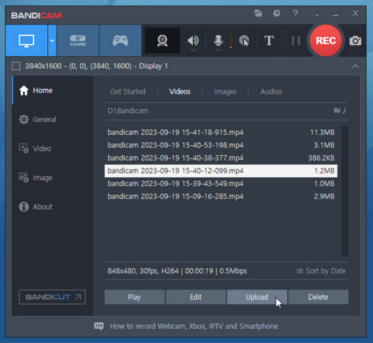Select Screen Recording mode monitor icon
Viewport: 373px width, 343px height.
click(x=26, y=40)
